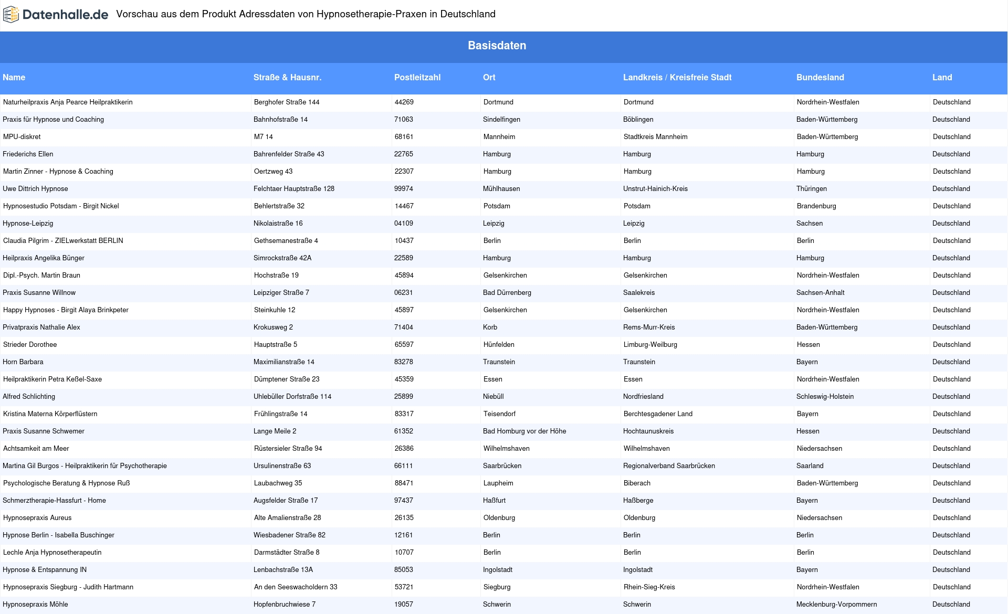Click the Straße & Hausnr. column header

[x=287, y=77]
